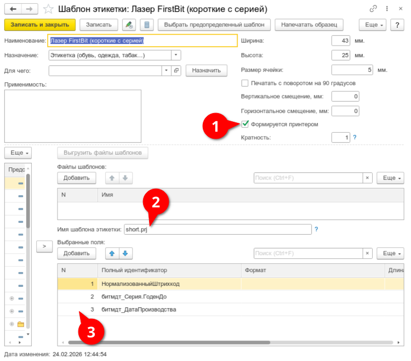The image size is (411, 361).
Task: Move selected field down in Выбранные поля
Action: pos(125,253)
